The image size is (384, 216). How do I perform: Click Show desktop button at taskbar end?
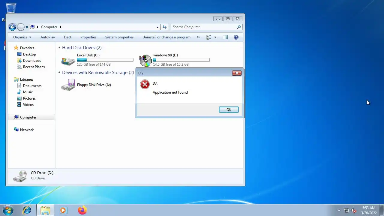[382, 210]
